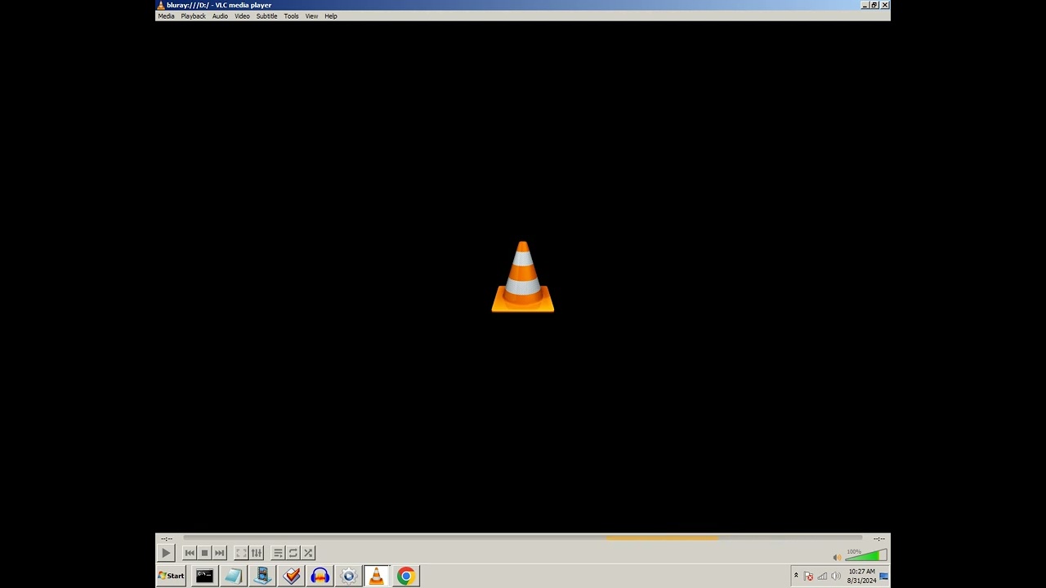Toggle loop repeat mode
This screenshot has width=1046, height=588.
coord(293,553)
